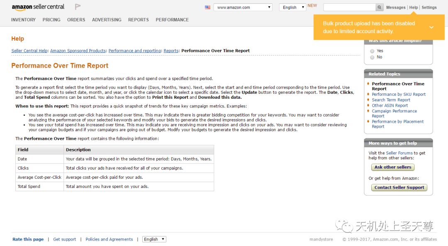Select Yes for article helpful
Screen dimensions: 448x246
(372, 51)
